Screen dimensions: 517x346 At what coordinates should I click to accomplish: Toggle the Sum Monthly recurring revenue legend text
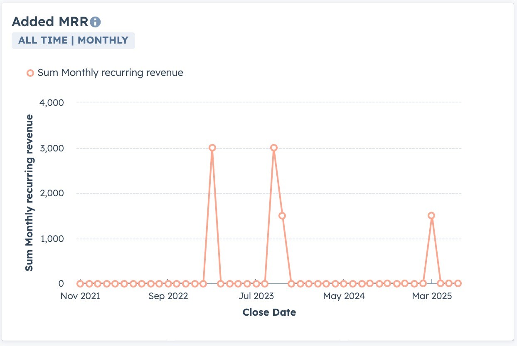[110, 73]
